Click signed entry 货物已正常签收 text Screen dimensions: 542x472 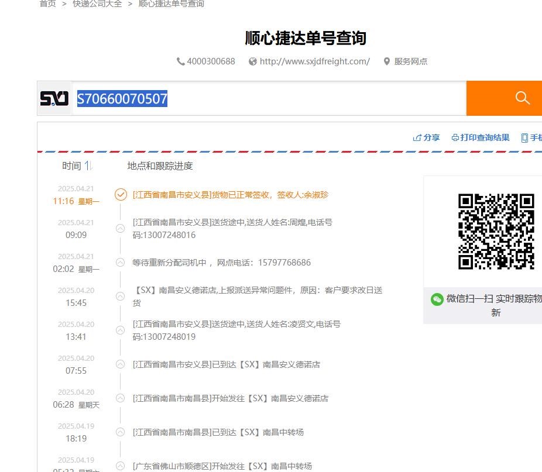[230, 195]
